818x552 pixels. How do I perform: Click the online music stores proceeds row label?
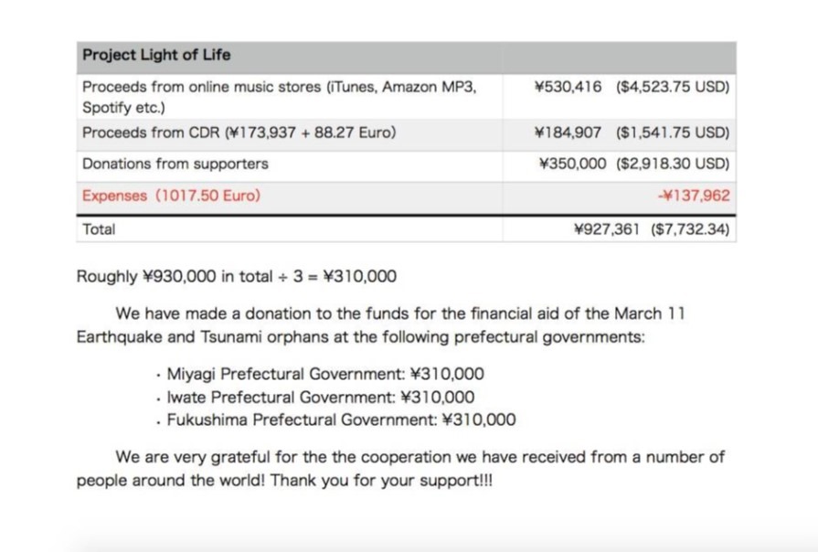[x=279, y=88]
